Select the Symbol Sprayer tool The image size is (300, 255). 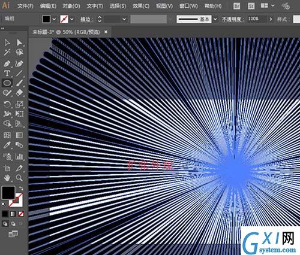[7, 157]
